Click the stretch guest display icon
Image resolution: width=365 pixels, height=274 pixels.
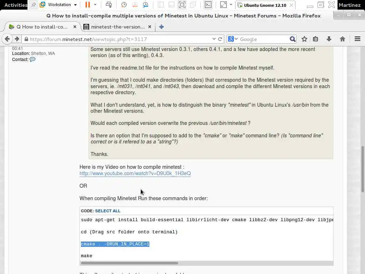[x=223, y=5]
